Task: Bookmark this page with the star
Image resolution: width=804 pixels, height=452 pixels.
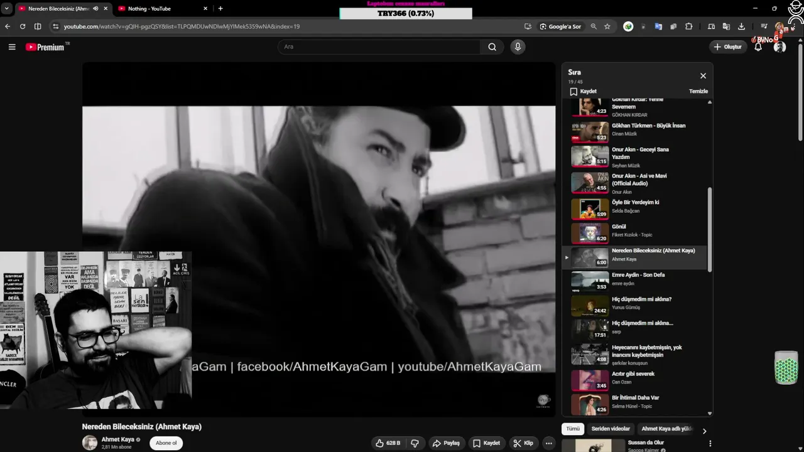Action: click(x=607, y=26)
